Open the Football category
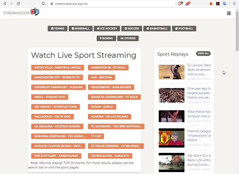This screenshot has width=239, height=174. pyautogui.click(x=184, y=29)
